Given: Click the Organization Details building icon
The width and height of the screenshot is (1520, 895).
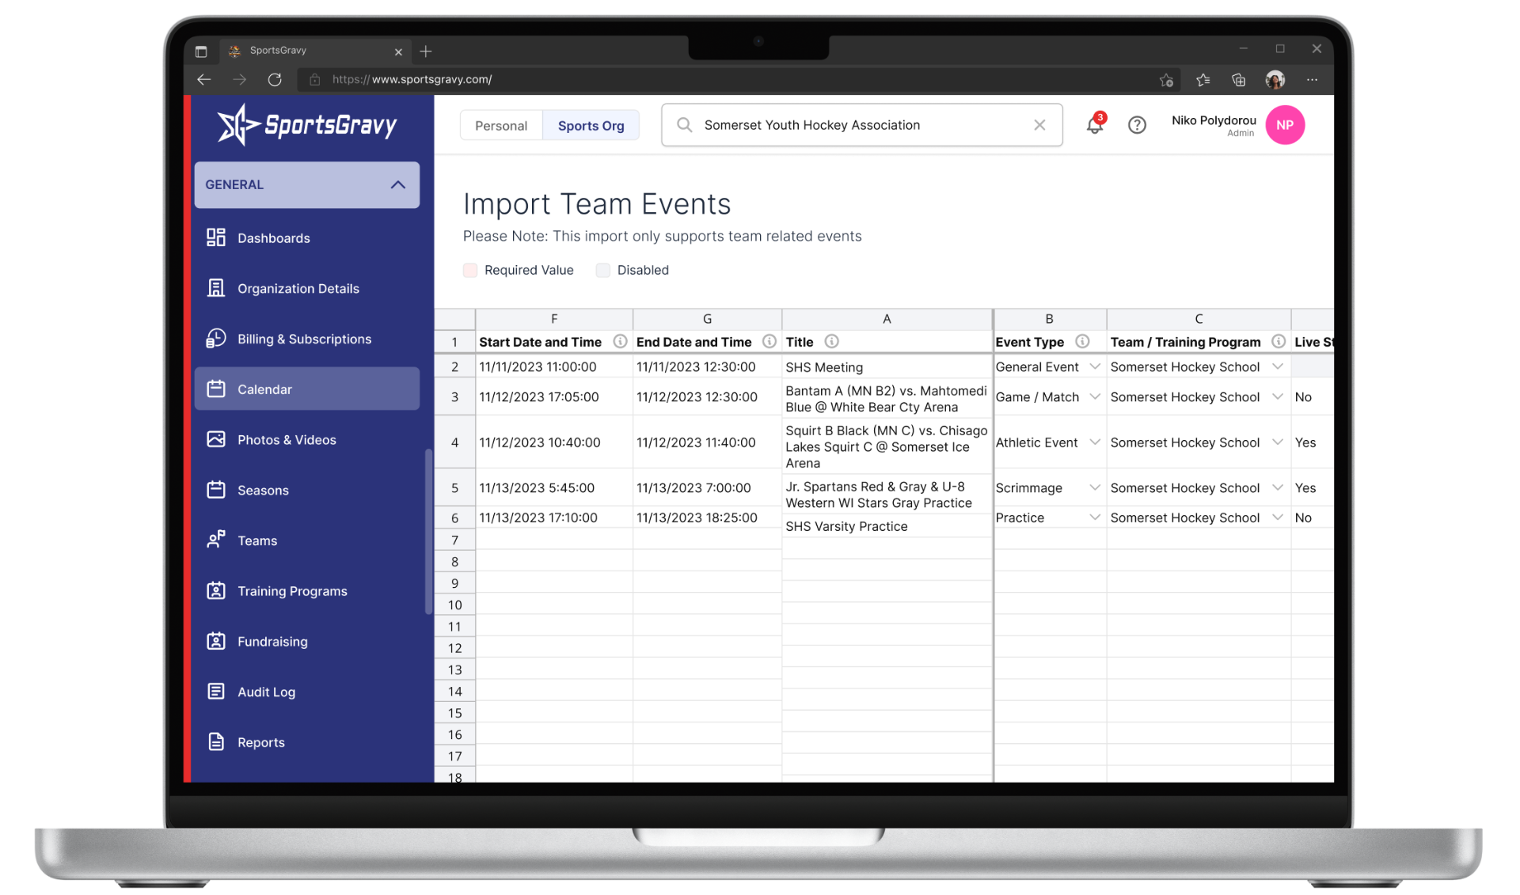Looking at the screenshot, I should point(215,288).
